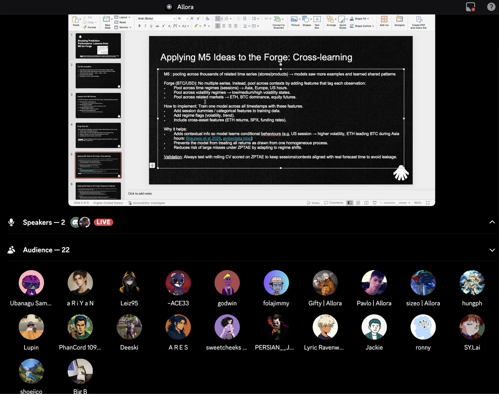Open the bullets list dropdown
This screenshot has height=394, width=499.
pos(223,19)
